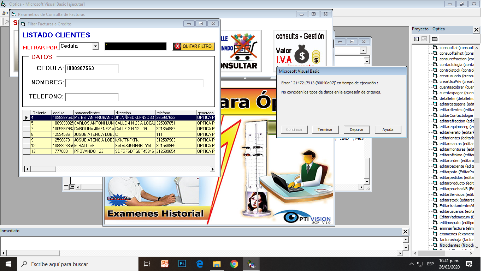
Task: Select the cedula column header
Action: coord(63,113)
